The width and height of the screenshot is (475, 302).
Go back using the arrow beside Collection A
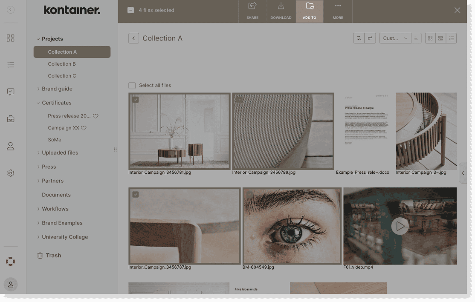click(x=133, y=38)
